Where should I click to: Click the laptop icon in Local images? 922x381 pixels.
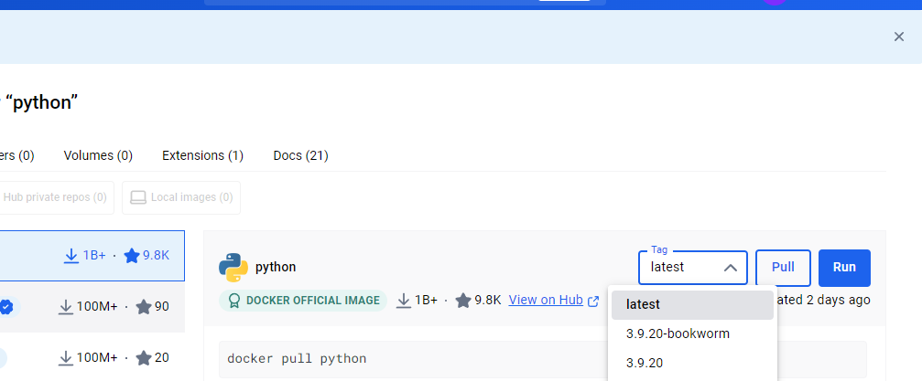point(138,197)
